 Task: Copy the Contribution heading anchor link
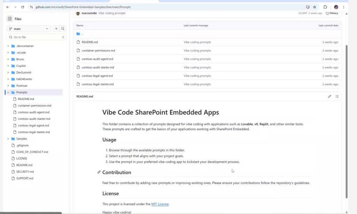click(99, 172)
